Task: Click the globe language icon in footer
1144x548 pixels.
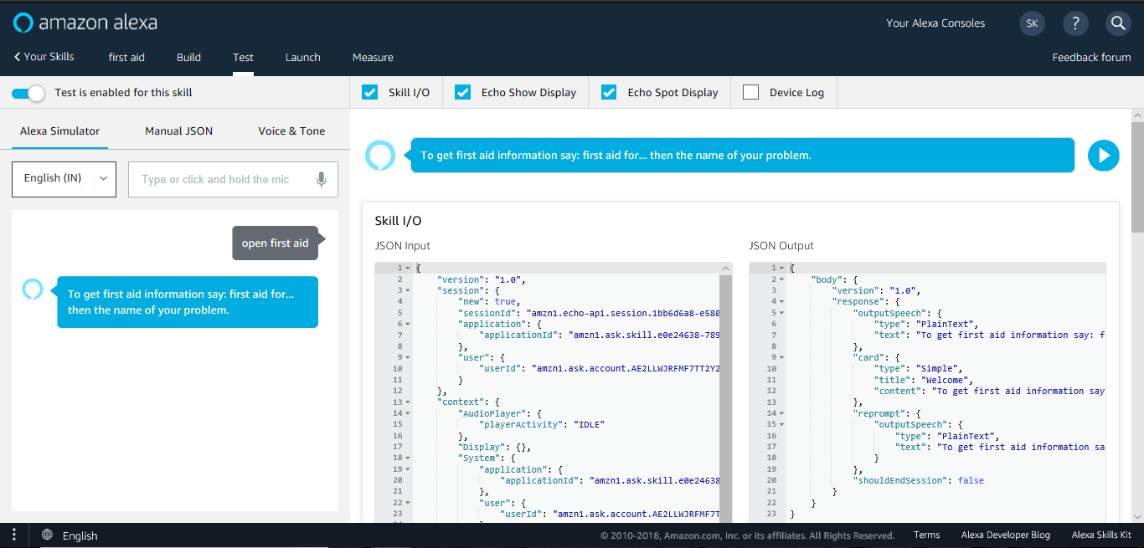Action: pyautogui.click(x=47, y=535)
